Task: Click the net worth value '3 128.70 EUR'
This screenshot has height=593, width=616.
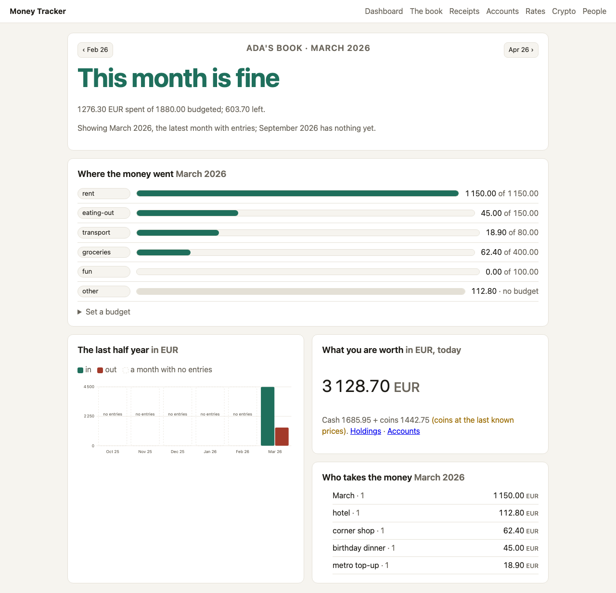Action: click(371, 386)
